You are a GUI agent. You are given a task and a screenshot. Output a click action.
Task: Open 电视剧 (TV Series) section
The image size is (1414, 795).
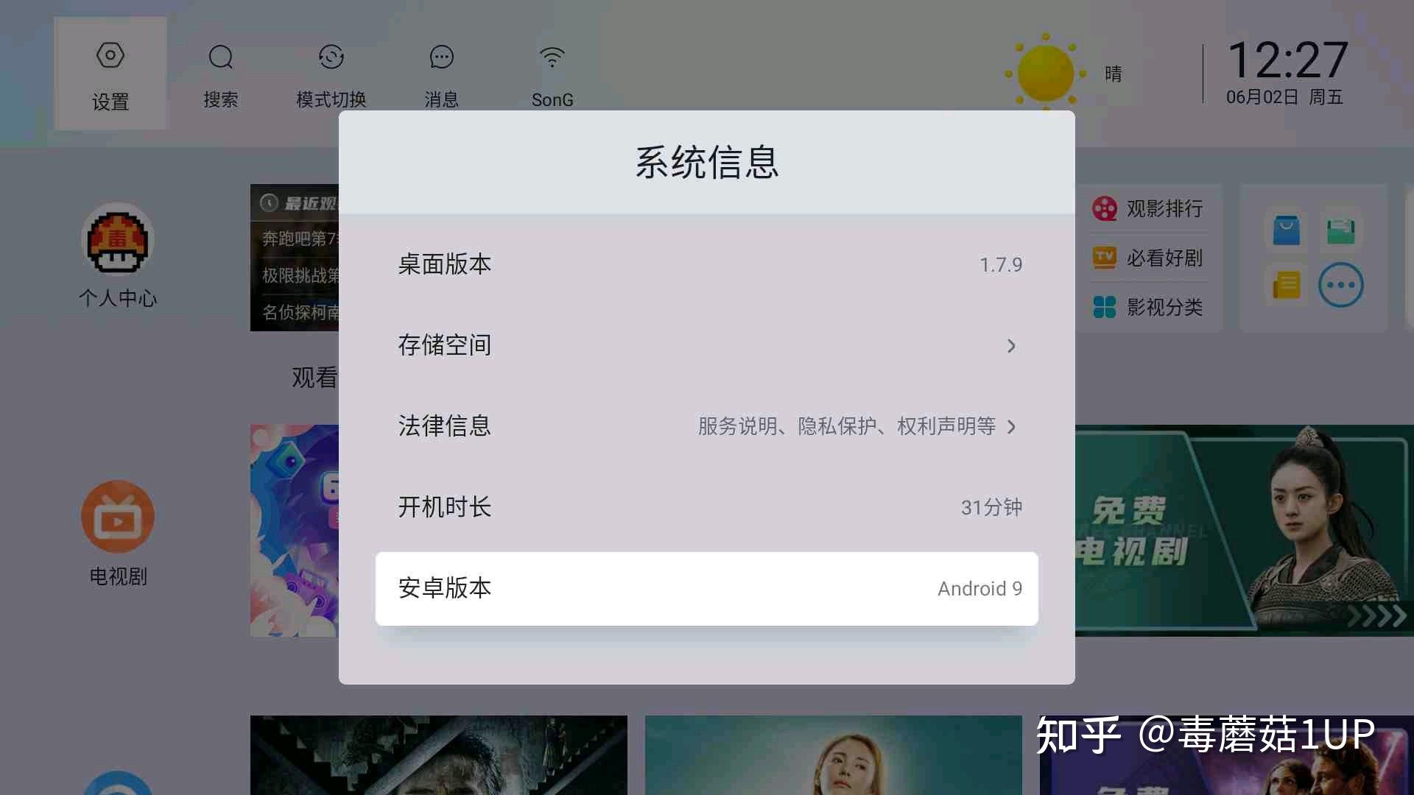click(116, 519)
